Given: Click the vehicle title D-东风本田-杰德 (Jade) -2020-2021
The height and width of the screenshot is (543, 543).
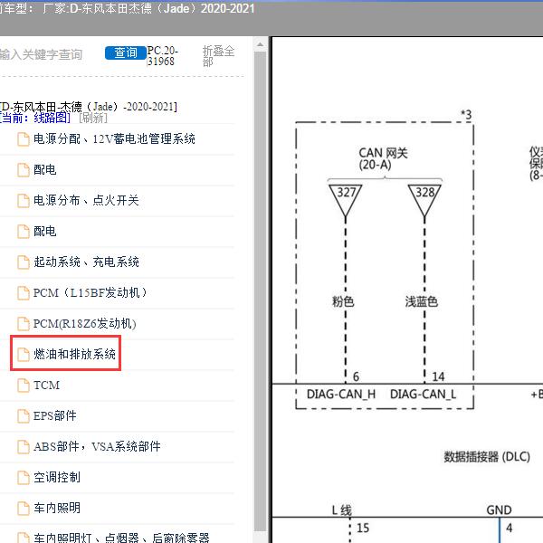Looking at the screenshot, I should click(89, 106).
